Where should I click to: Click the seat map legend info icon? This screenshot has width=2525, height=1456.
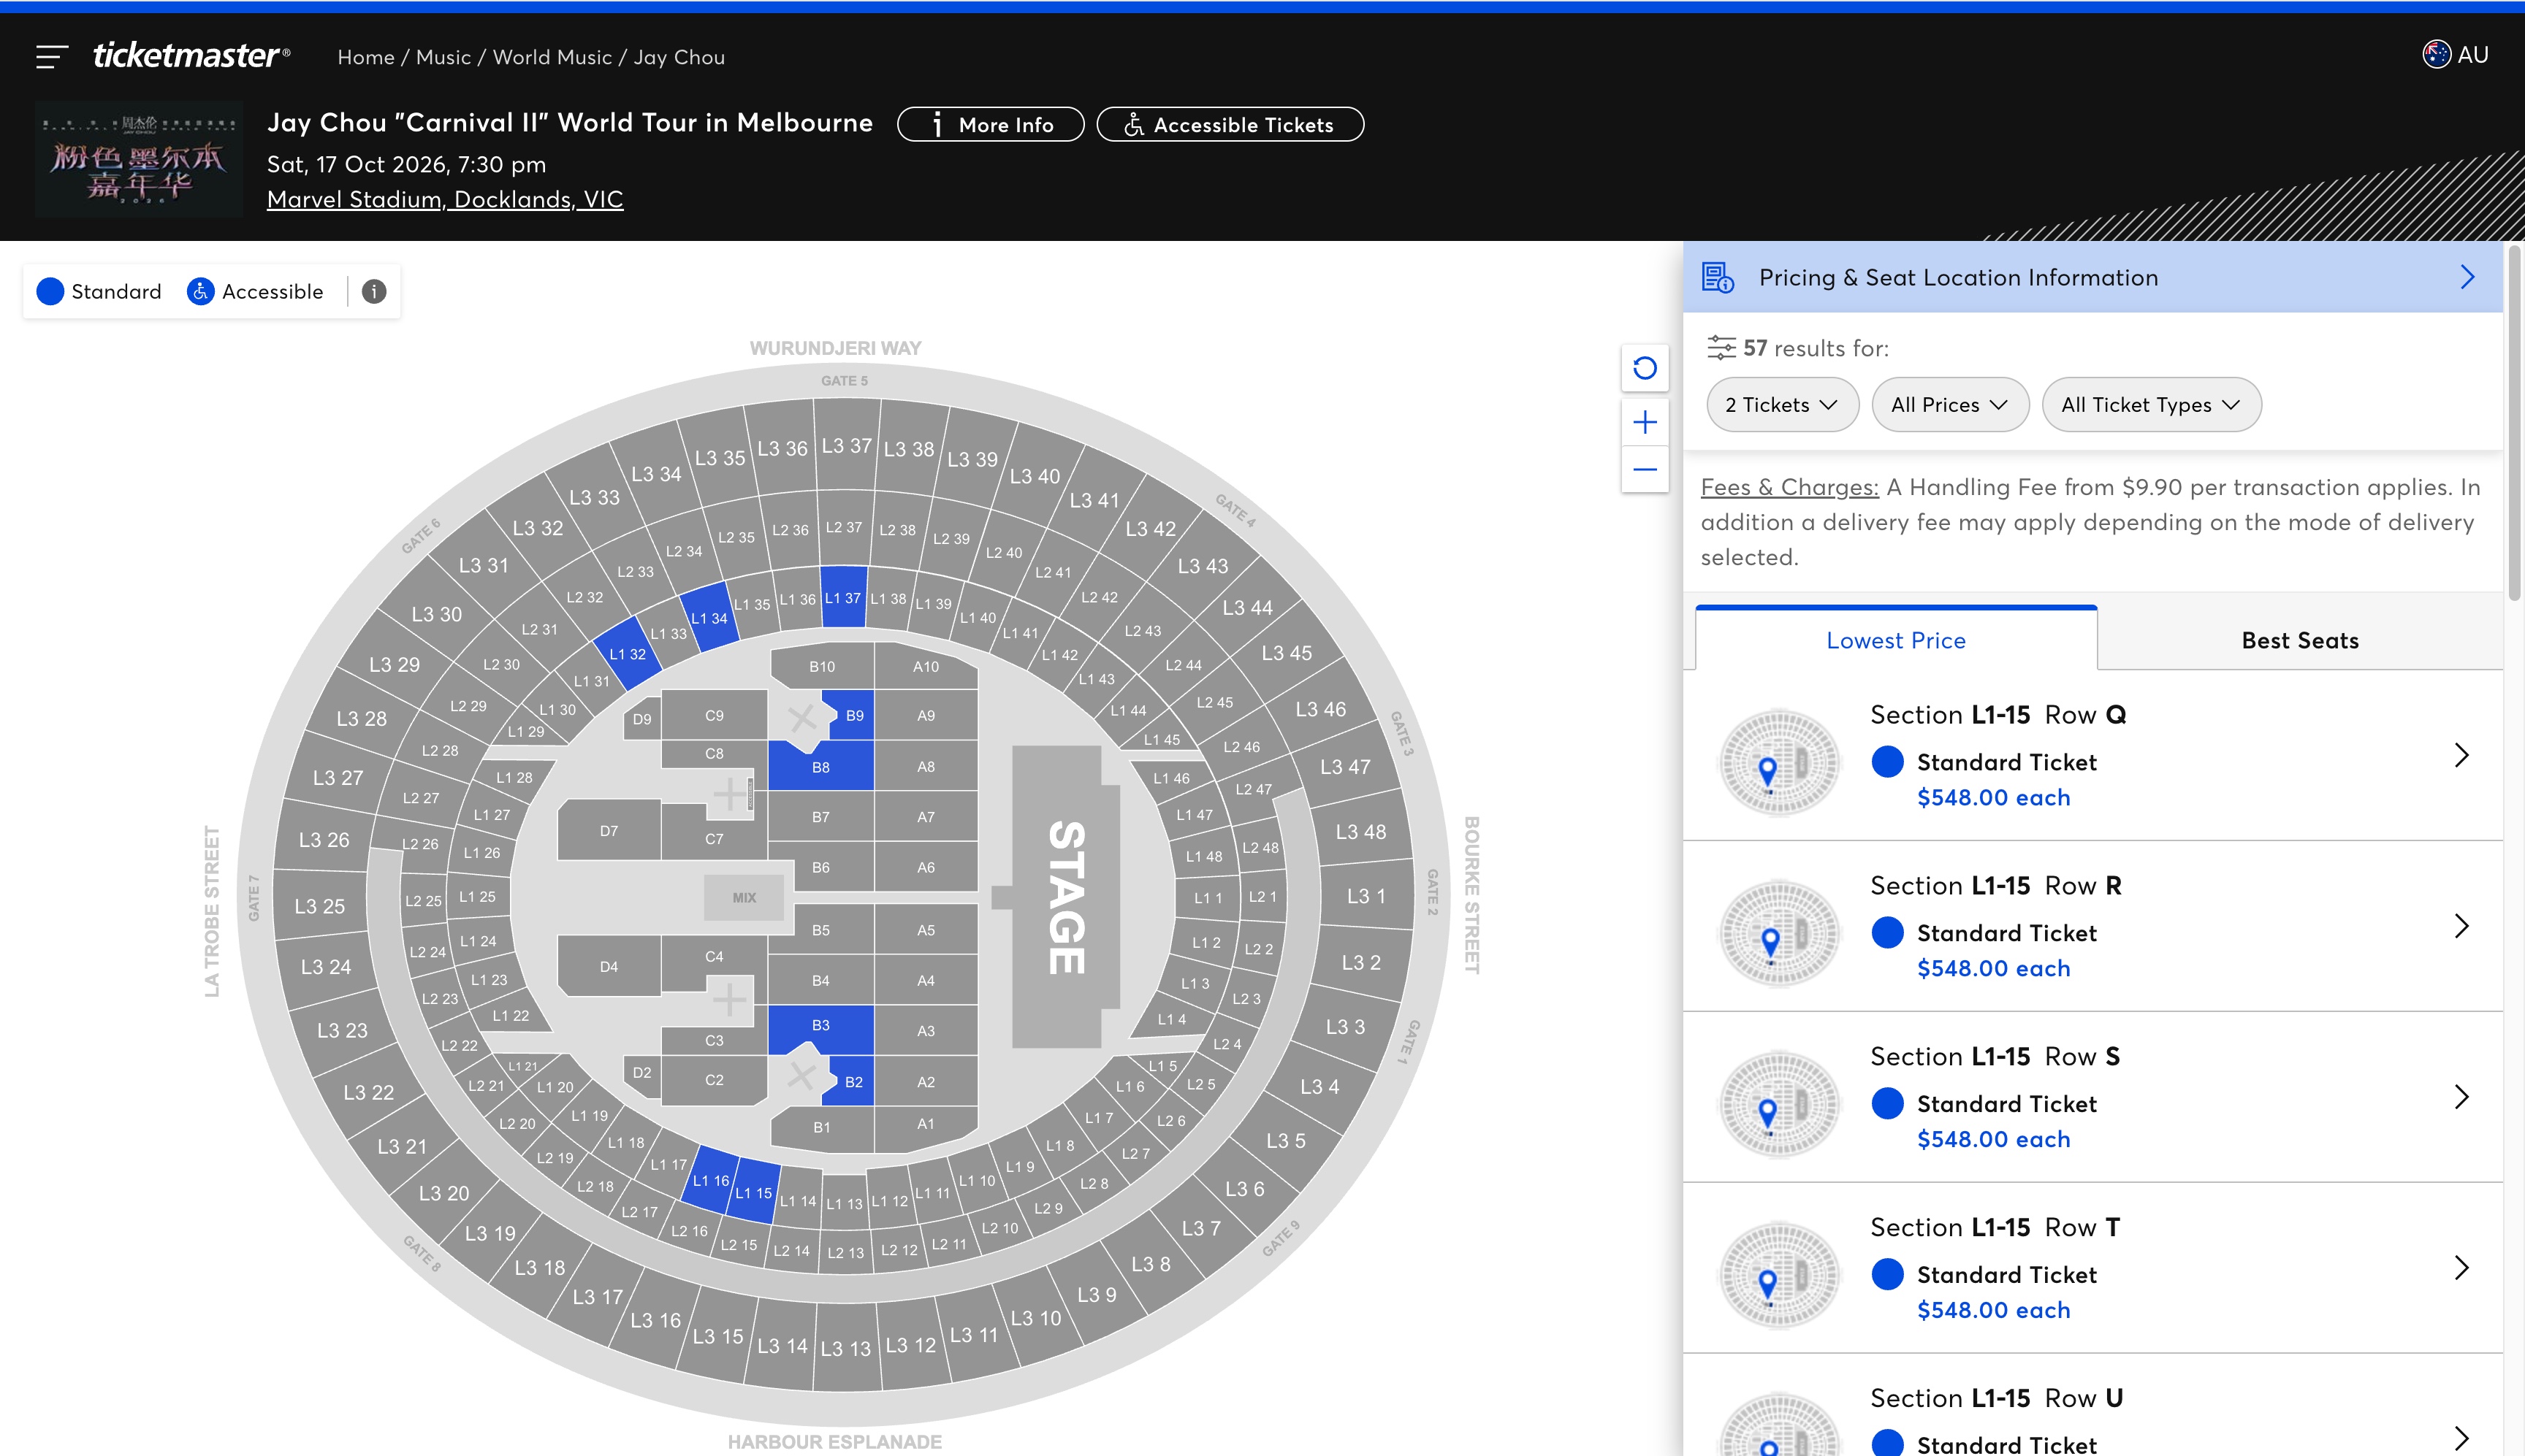(374, 291)
